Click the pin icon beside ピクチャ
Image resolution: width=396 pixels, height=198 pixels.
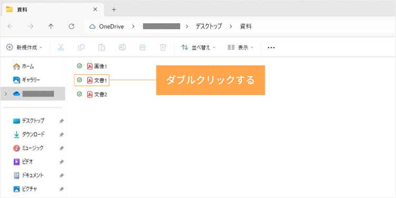[61, 189]
